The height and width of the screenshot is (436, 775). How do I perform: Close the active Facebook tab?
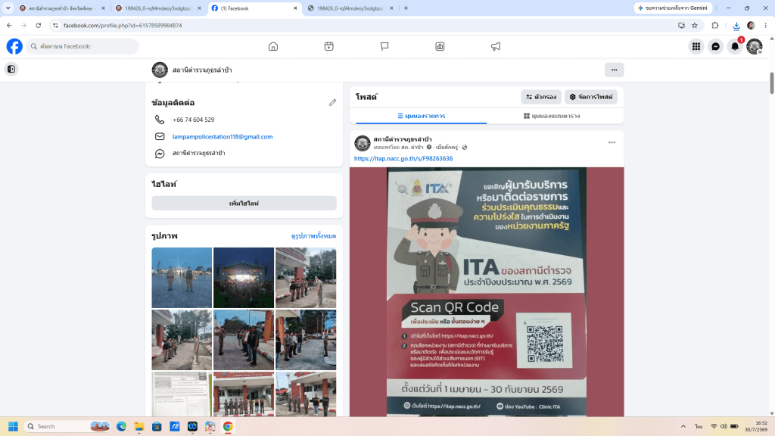coord(295,8)
